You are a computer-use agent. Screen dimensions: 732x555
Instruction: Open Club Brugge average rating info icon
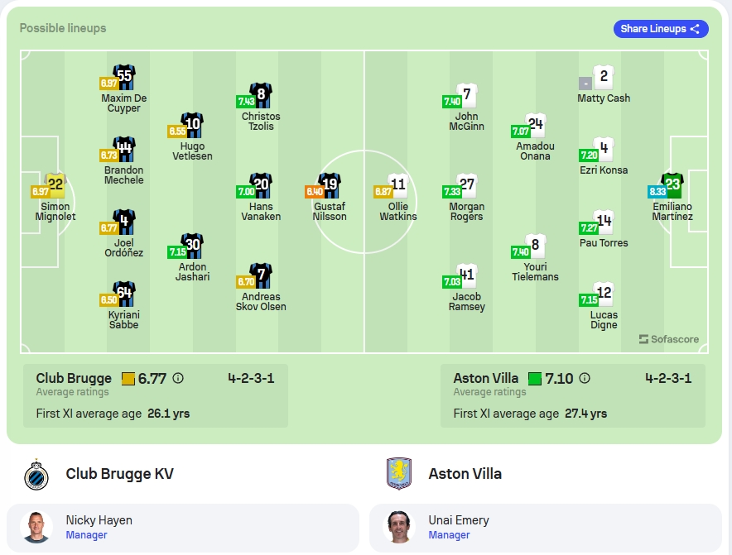tap(178, 378)
